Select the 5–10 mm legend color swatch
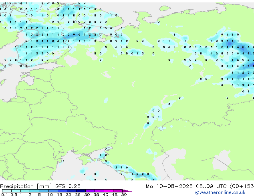 tap(44, 191)
